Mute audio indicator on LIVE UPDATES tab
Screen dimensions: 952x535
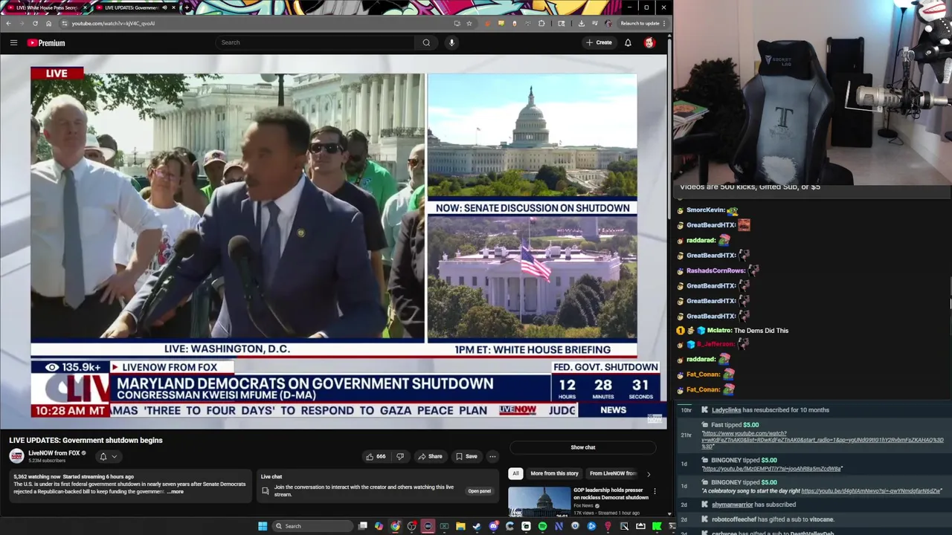[x=164, y=7]
